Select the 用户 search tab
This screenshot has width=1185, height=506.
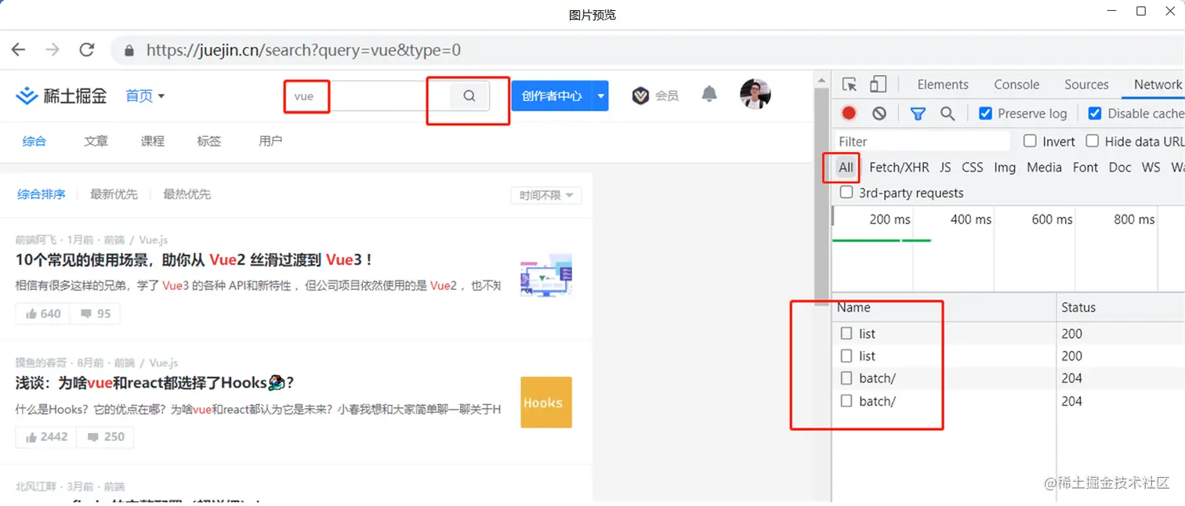[x=270, y=141]
